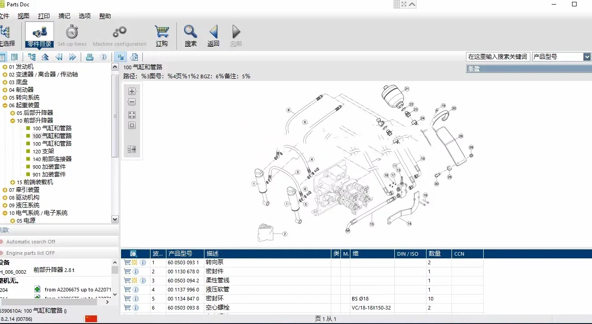Click the info icon next to the printer

tap(103, 57)
